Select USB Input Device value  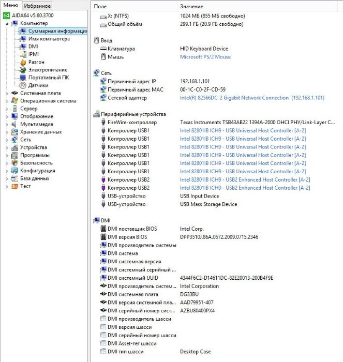click(199, 196)
